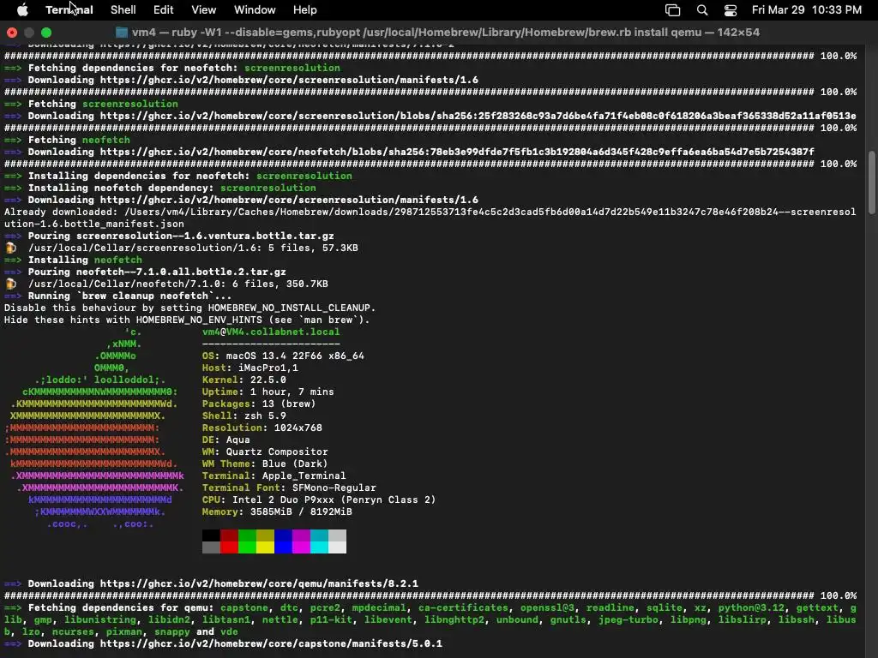Click the 'OS: macOS 13.4 22F66 x86_64' line
Screen dimensions: 878x658
(283, 356)
